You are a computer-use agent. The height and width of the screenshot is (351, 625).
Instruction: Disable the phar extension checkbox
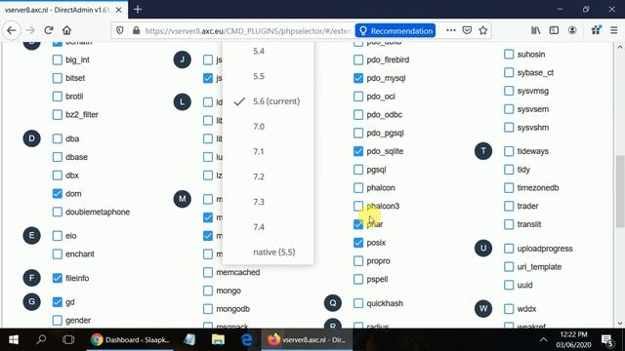(358, 224)
